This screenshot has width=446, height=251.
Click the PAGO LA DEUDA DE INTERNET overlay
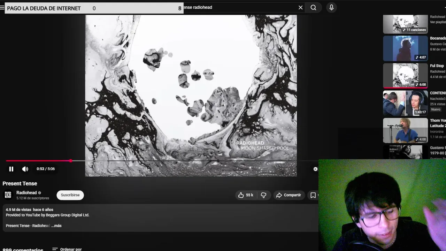(94, 8)
